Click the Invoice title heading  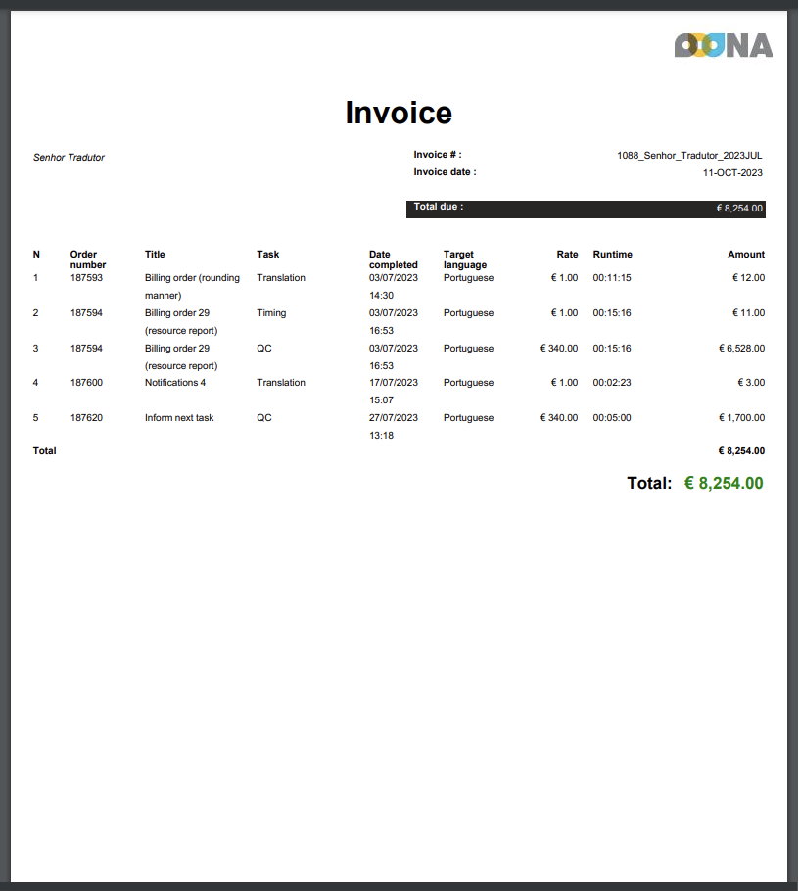(x=399, y=113)
